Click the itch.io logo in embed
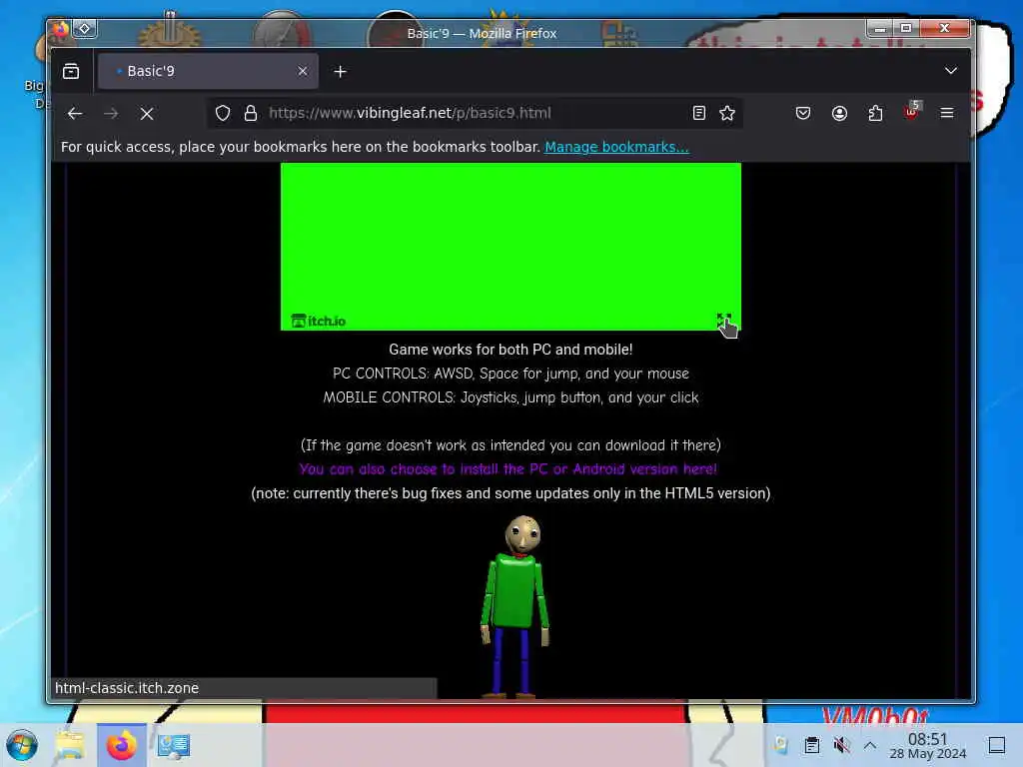Screen dimensions: 1023x767 point(319,321)
